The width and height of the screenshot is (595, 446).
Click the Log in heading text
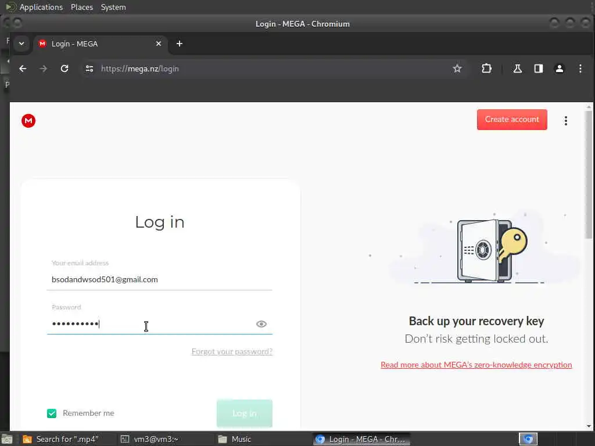tap(160, 222)
